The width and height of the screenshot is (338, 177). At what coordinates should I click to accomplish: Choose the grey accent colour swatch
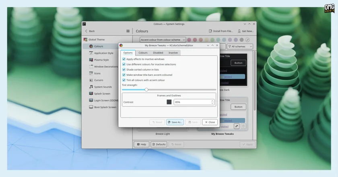pos(242,40)
